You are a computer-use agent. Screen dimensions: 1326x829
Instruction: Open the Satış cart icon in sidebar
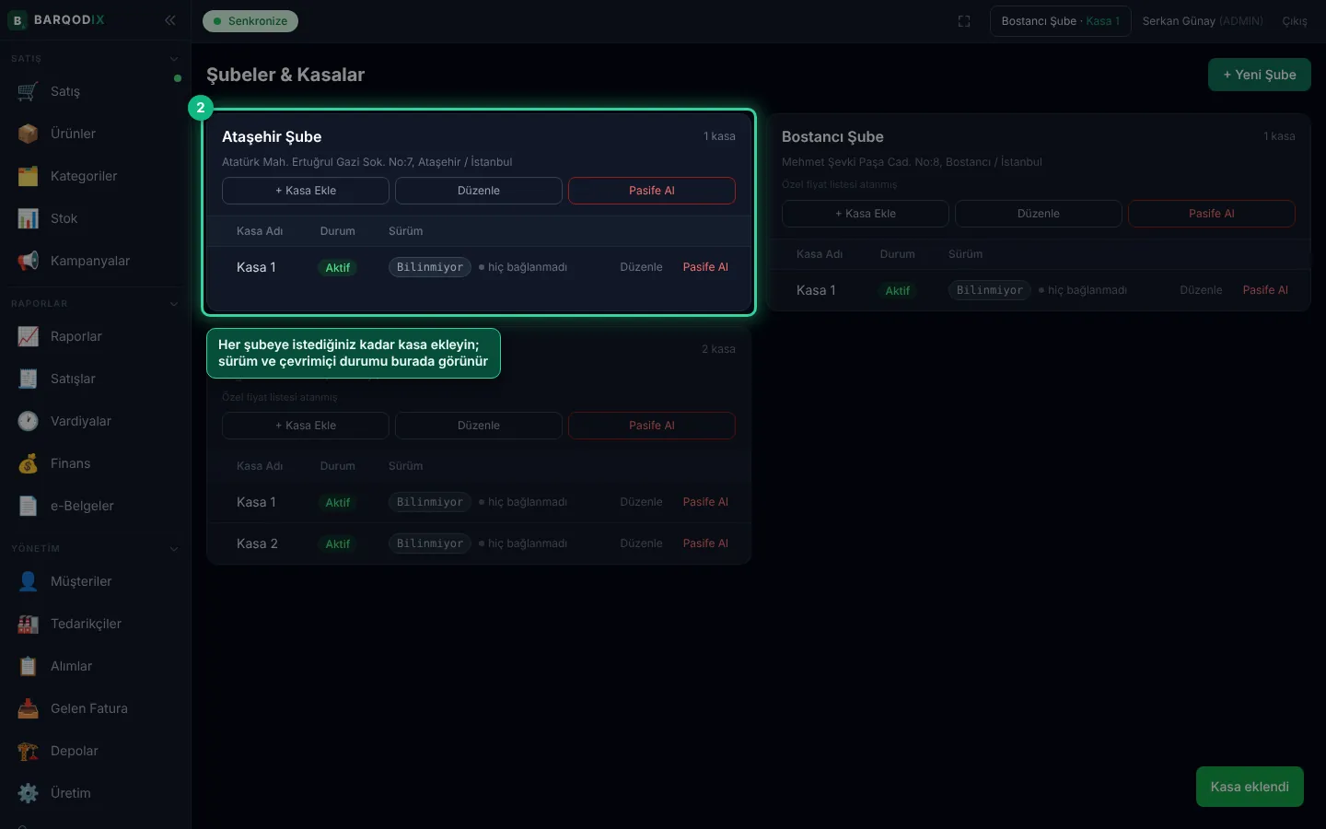coord(28,91)
